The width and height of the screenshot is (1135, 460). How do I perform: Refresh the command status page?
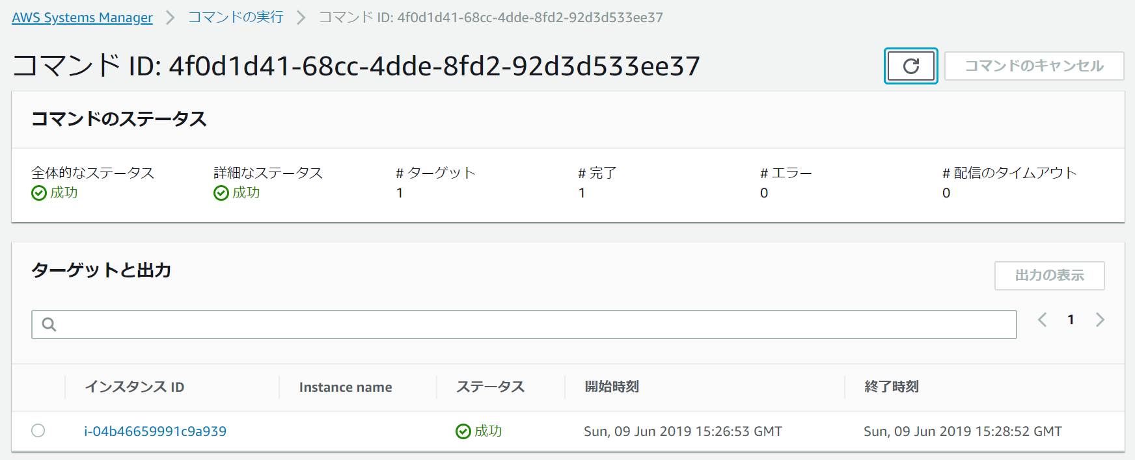point(910,66)
